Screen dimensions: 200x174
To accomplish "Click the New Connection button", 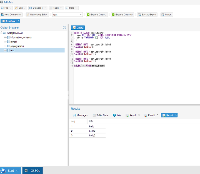I will pyautogui.click(x=11, y=14).
